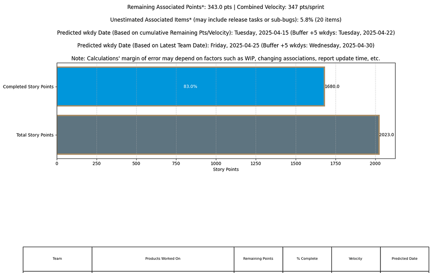Image resolution: width=433 pixels, height=273 pixels.
Task: Click the 250 tick on the x-axis
Action: pos(97,163)
